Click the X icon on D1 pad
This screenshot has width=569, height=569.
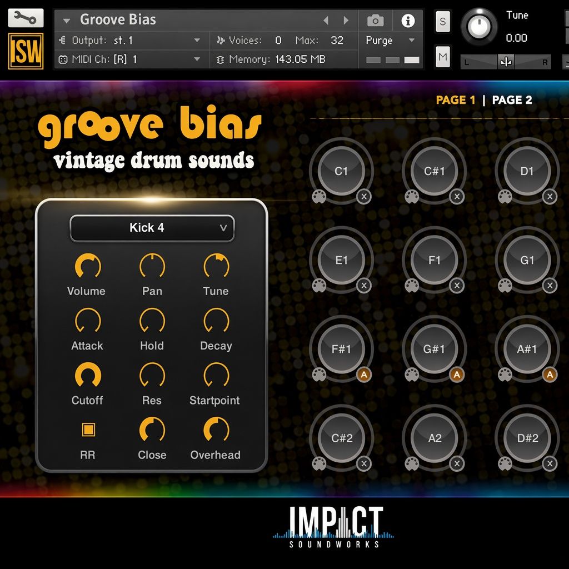[x=550, y=197]
